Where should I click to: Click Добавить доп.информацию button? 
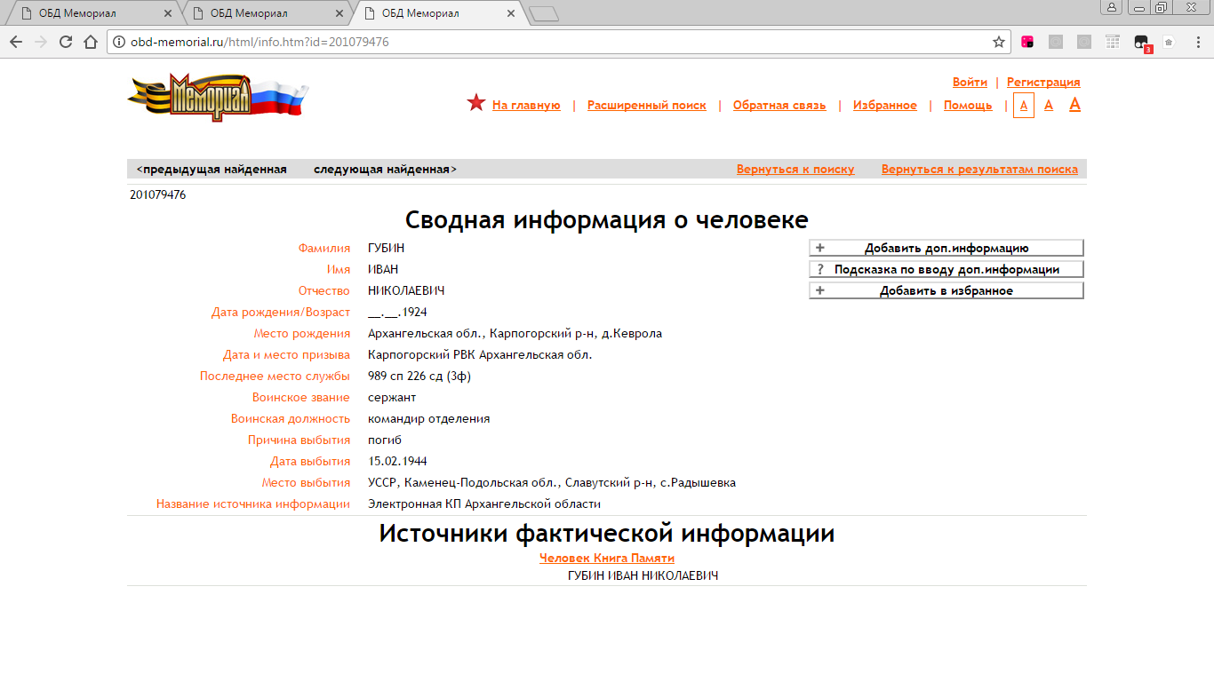coord(946,248)
